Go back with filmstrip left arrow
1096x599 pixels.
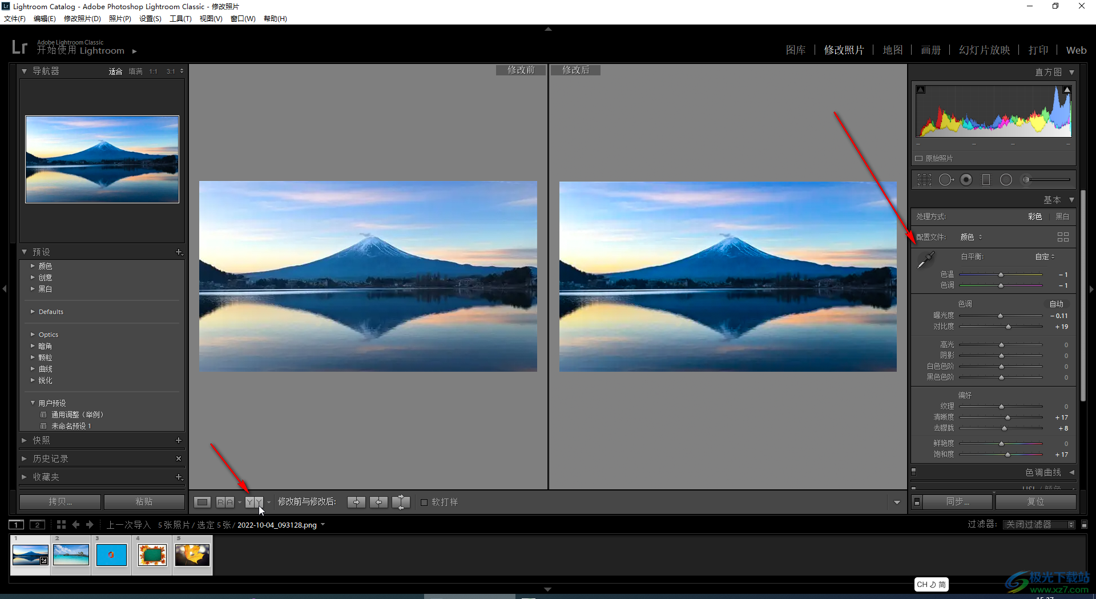(x=75, y=524)
